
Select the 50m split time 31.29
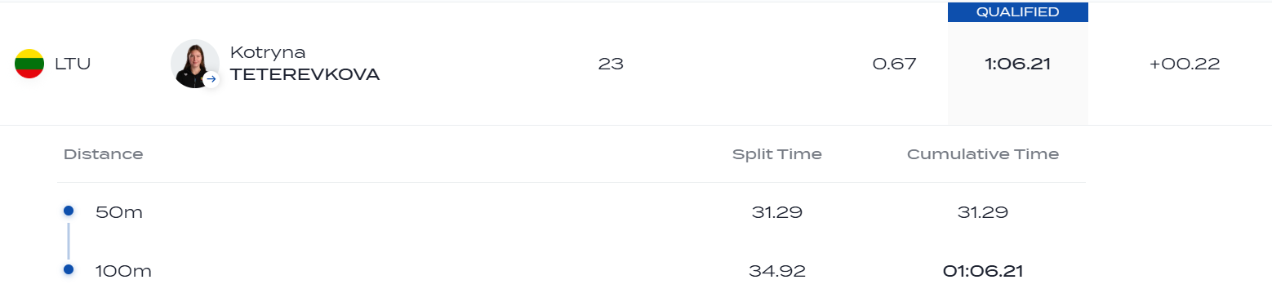point(777,212)
